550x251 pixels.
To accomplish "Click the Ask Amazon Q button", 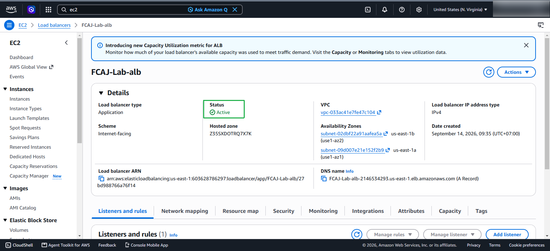I will tap(208, 10).
